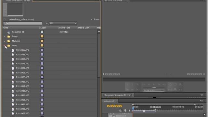The height and width of the screenshot is (117, 208).
Task: Click the file icon of P1010401.JPG
Action: 13,73
